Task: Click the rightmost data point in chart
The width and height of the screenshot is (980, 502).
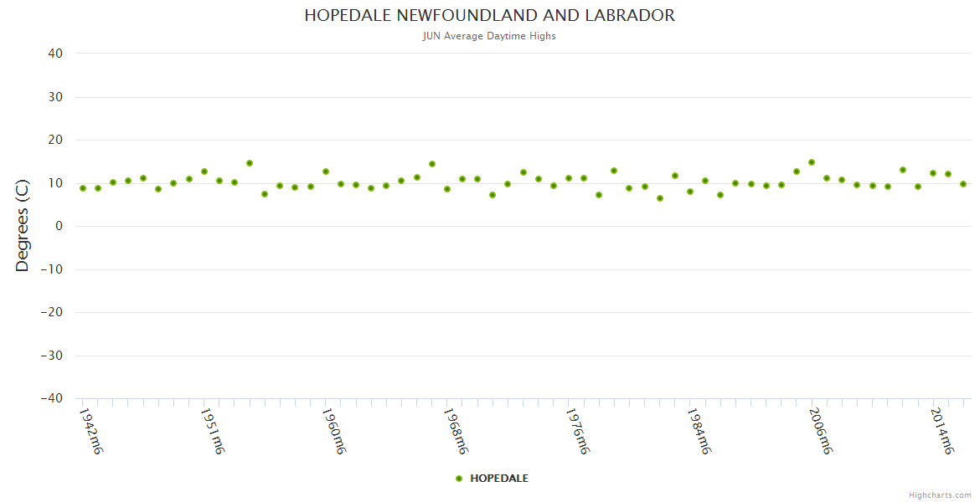Action: [962, 184]
